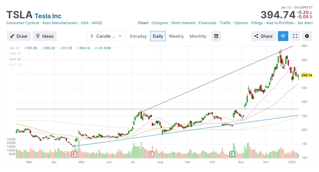Image resolution: width=319 pixels, height=172 pixels.
Task: Click the 'C 394.74' close value in legend
Action: [83, 48]
